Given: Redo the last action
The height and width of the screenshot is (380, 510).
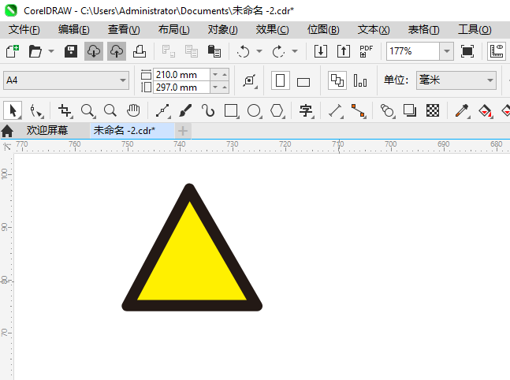Looking at the screenshot, I should 279,51.
